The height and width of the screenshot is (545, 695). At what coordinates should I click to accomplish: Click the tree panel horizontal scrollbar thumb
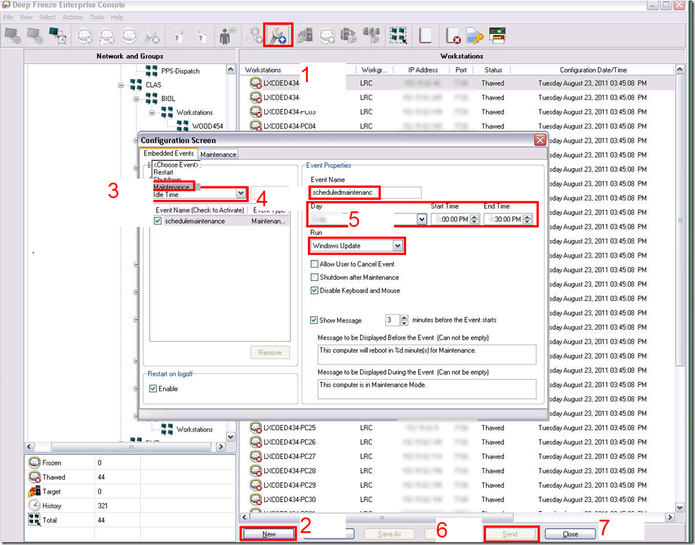coord(131,447)
